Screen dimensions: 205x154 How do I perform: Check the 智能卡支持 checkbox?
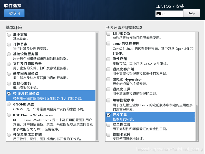108,134
